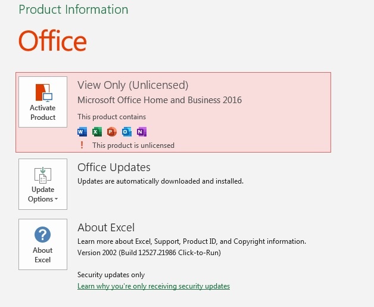Click the PowerPoint app icon
This screenshot has height=307, width=374.
(112, 132)
